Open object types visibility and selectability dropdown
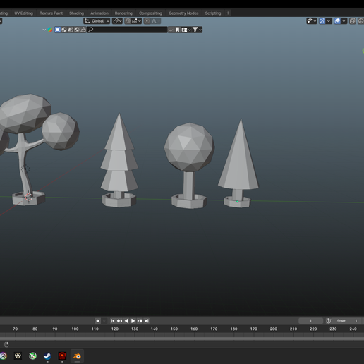 click(x=312, y=21)
